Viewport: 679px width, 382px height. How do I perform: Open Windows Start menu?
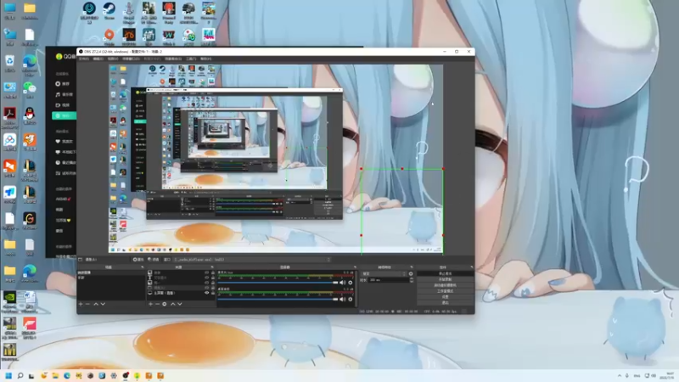(8, 375)
